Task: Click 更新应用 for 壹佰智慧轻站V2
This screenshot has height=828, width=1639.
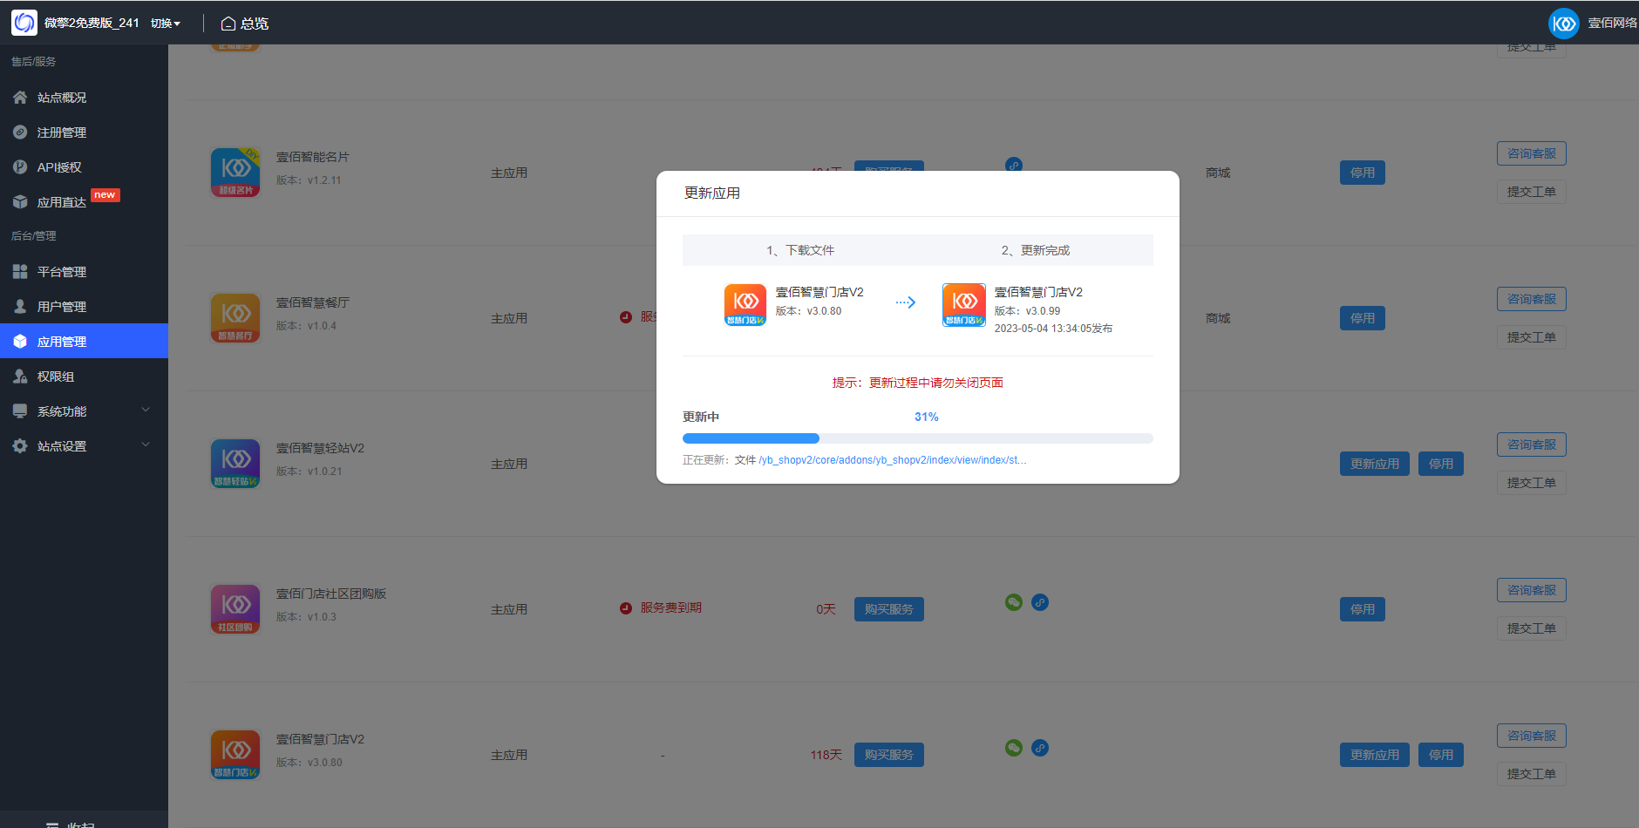Action: pyautogui.click(x=1375, y=464)
